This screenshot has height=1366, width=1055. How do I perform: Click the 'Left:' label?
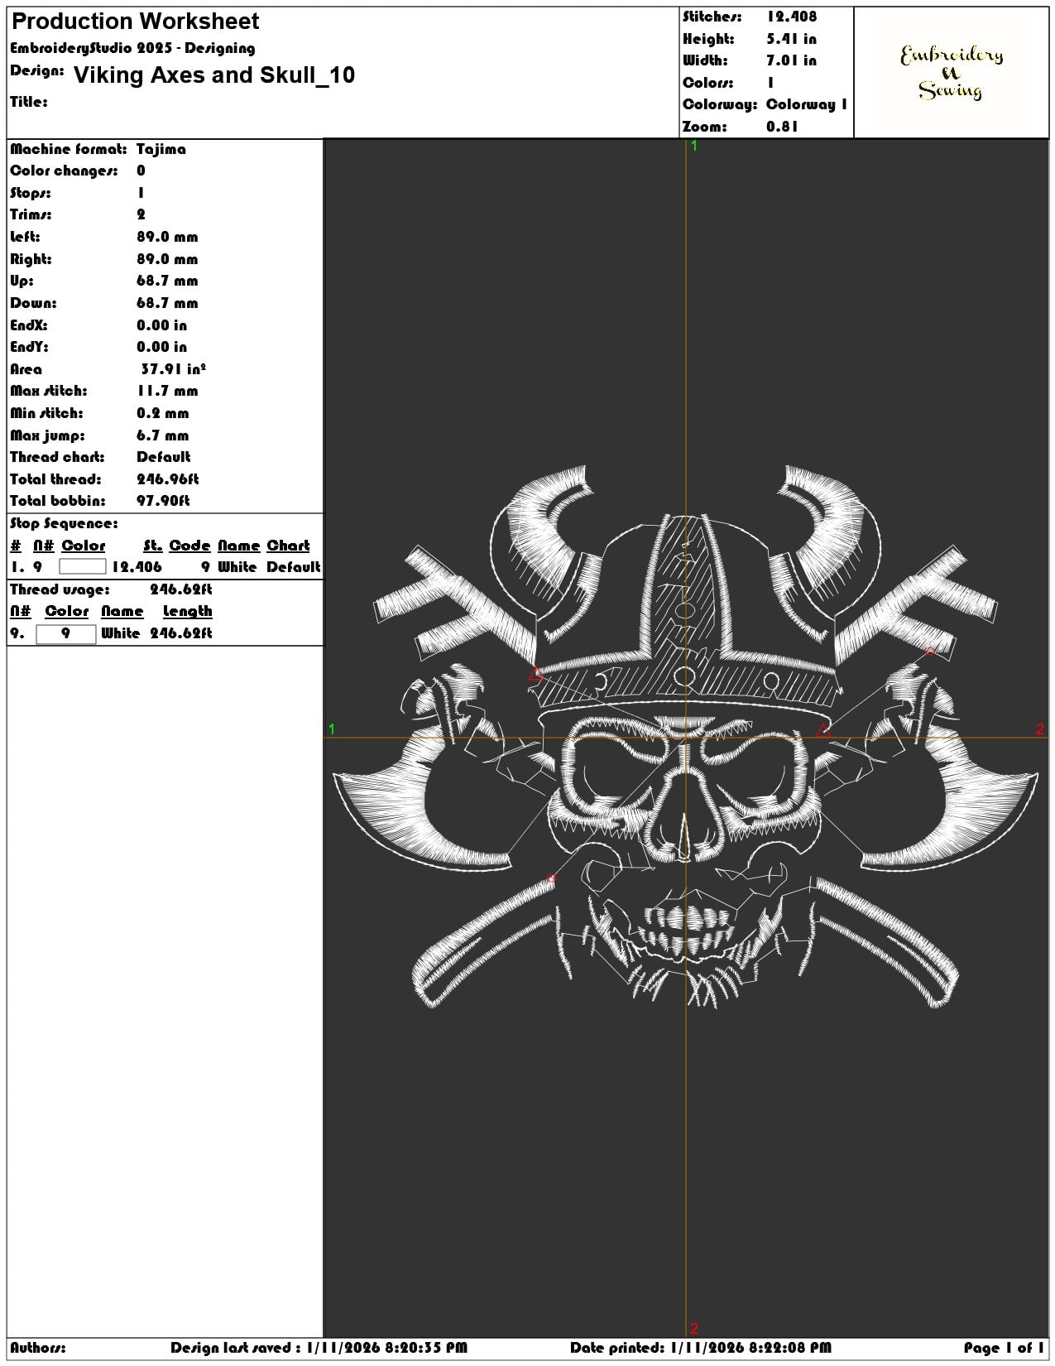point(23,237)
